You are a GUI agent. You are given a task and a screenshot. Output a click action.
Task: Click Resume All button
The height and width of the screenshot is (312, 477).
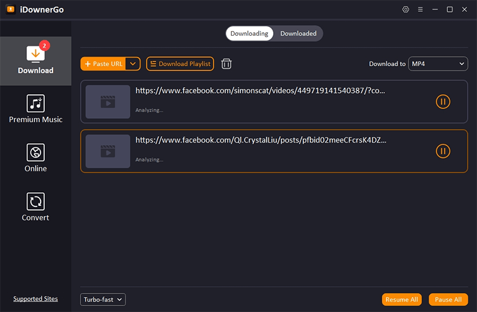(401, 299)
